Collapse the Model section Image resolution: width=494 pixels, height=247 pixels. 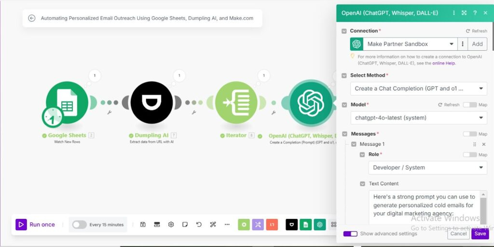344,105
